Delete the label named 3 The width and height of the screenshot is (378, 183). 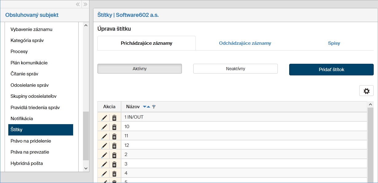click(x=114, y=164)
